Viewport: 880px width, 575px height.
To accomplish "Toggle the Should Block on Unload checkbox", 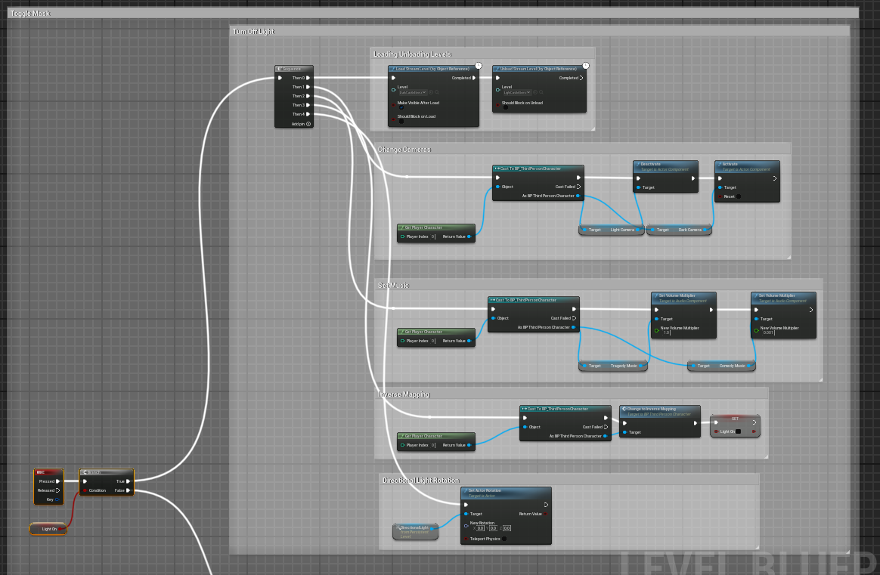I will [506, 107].
